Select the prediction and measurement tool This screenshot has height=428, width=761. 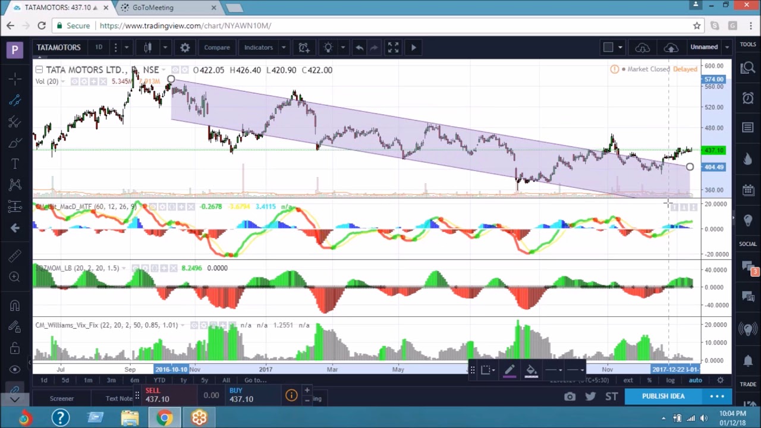(x=15, y=206)
